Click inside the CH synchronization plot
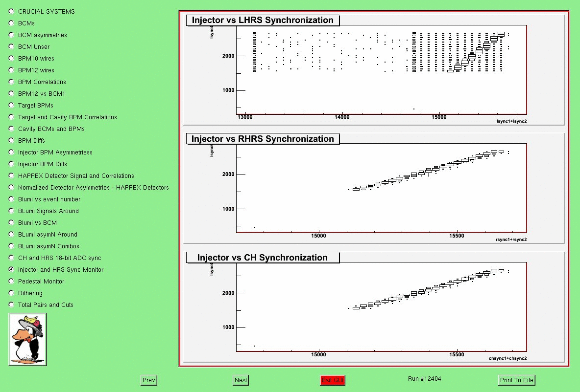Image resolution: width=580 pixels, height=392 pixels. click(x=382, y=307)
